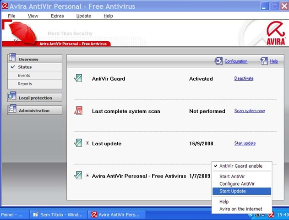Viewport: 289px width, 220px height.
Task: Select Events in the sidebar
Action: point(35,76)
